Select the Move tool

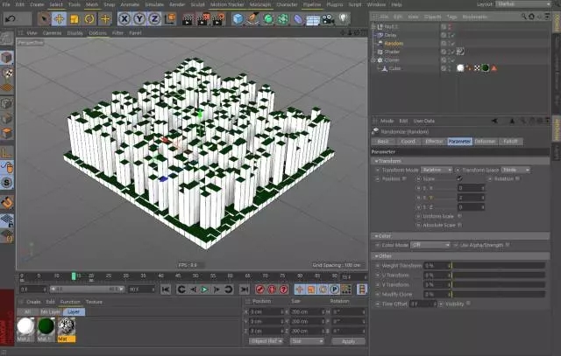pyautogui.click(x=60, y=18)
